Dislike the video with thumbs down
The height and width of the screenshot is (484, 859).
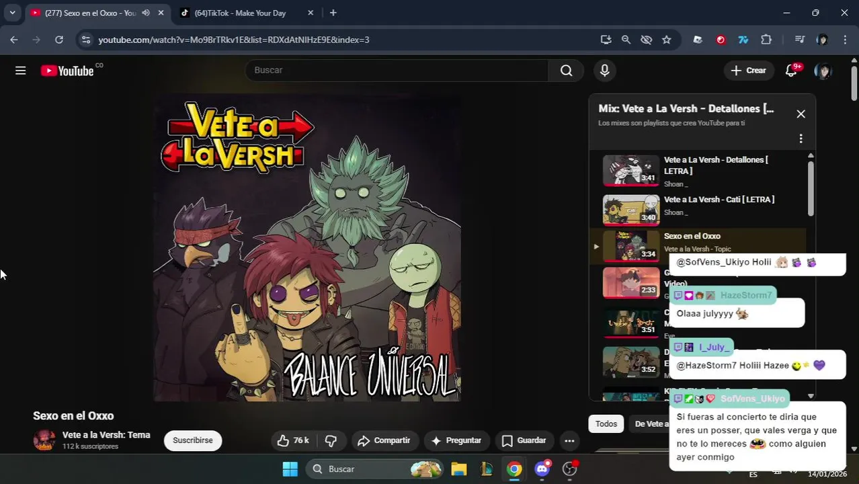331,440
